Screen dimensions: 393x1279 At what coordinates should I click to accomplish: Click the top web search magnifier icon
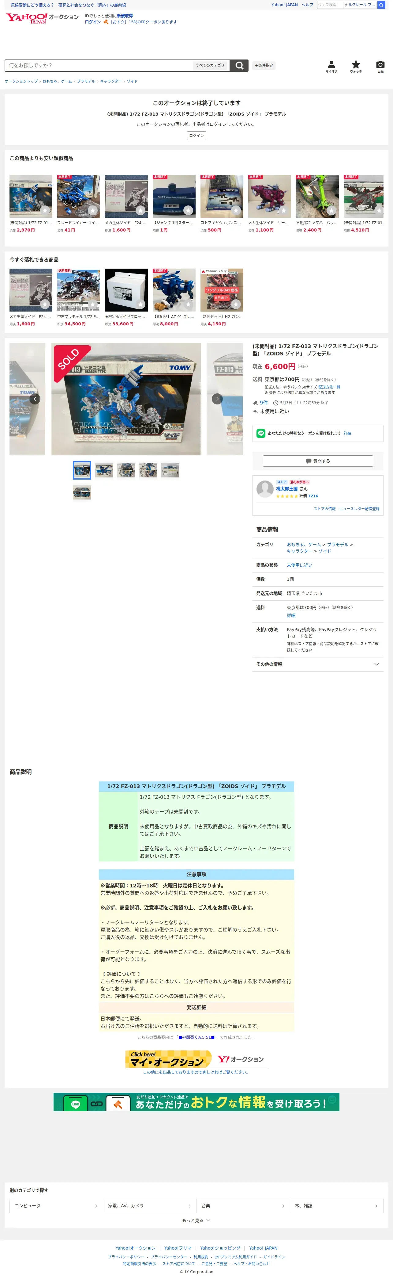381,5
